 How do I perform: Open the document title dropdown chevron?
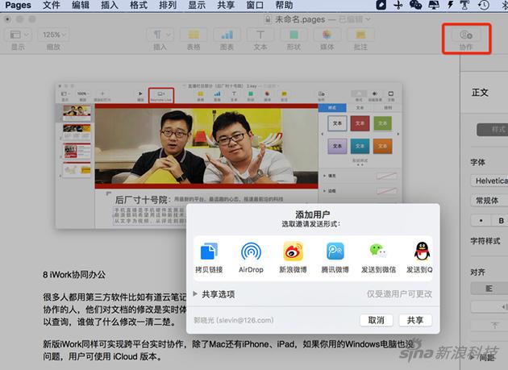(368, 19)
